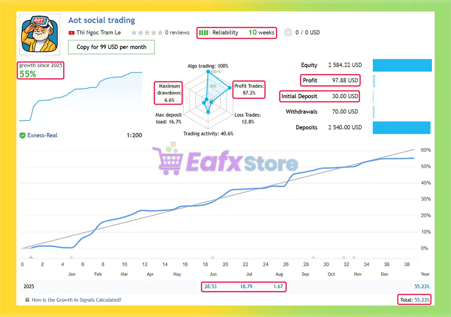Click green deposit marker near week 33

click(x=354, y=257)
